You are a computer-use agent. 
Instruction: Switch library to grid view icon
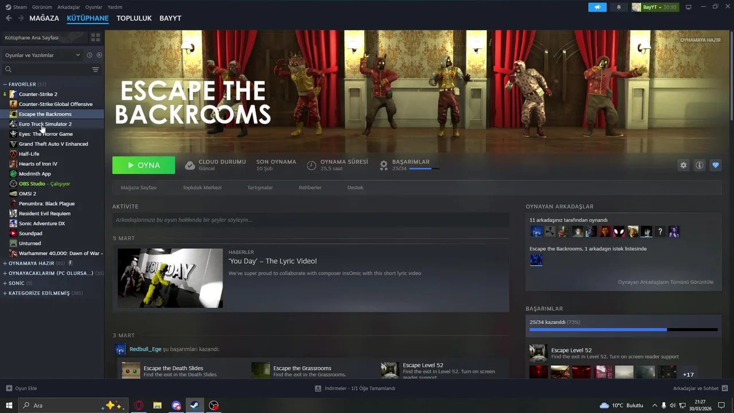click(95, 37)
